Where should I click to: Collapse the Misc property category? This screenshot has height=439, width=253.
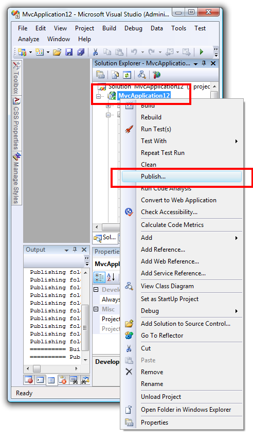point(96,309)
